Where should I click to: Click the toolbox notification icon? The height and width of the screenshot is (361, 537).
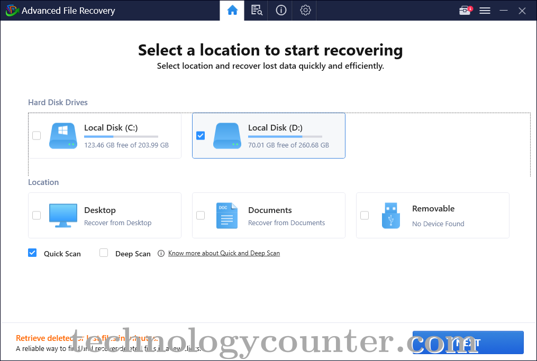[466, 11]
